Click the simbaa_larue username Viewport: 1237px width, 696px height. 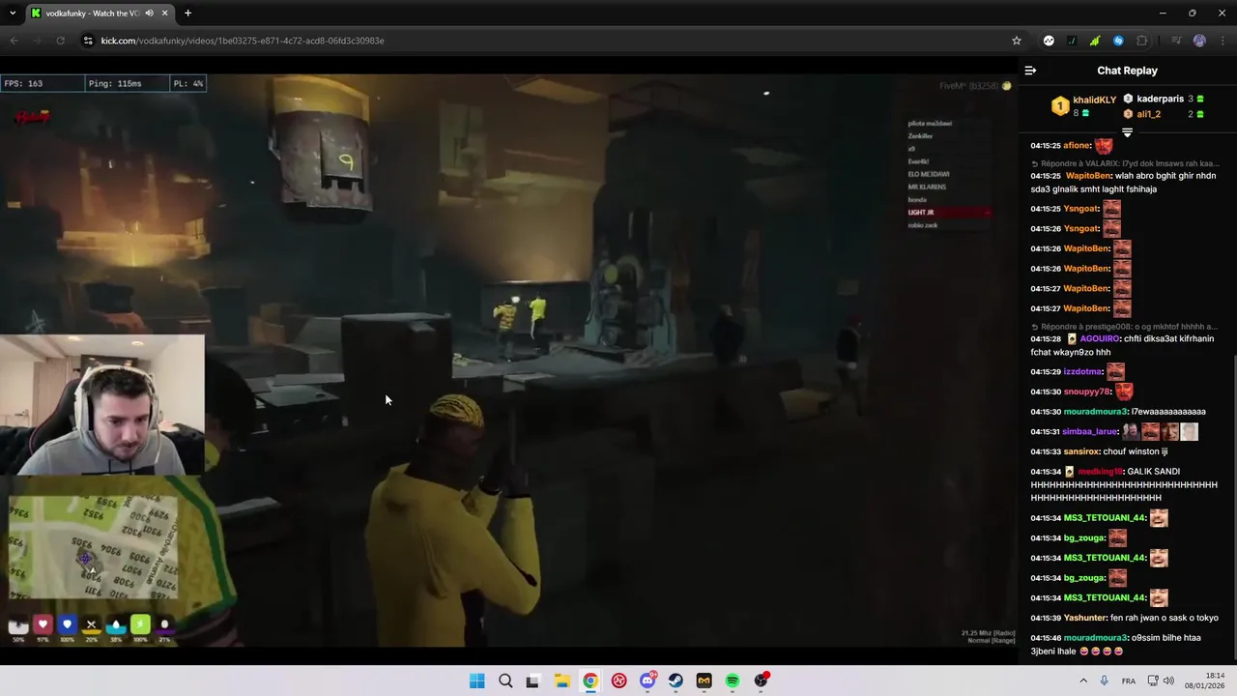(1090, 432)
